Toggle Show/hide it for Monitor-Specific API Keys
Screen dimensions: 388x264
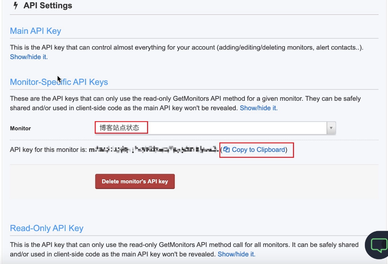tap(259, 108)
